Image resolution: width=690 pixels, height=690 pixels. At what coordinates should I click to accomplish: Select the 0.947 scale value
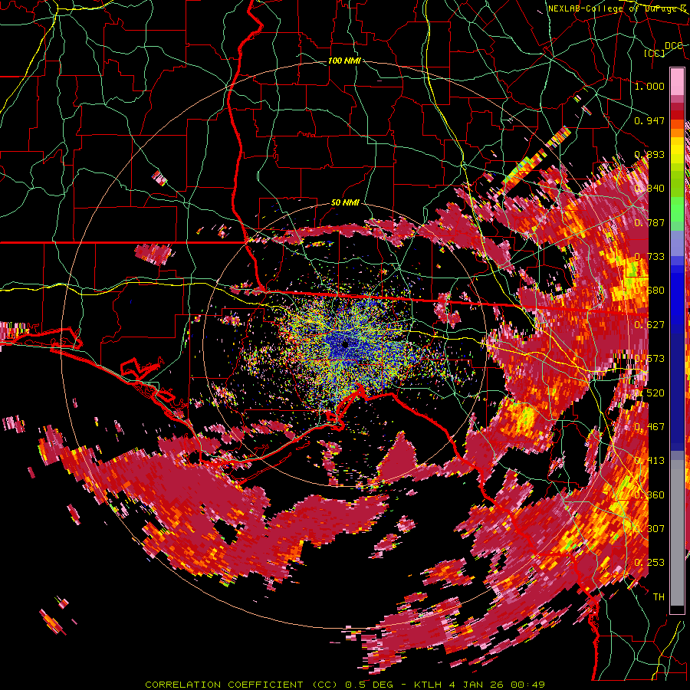click(649, 120)
